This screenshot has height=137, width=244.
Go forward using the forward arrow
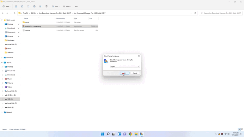[x=7, y=13]
